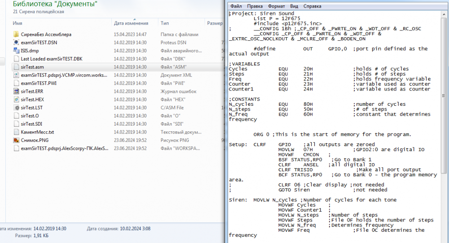Click the examSirTEST.PWI file icon

16,83
